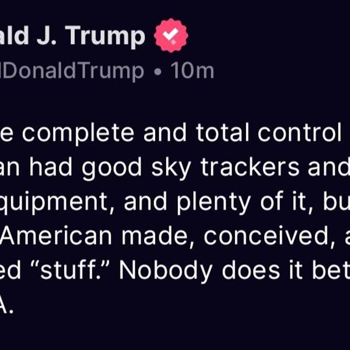Click the word "complete" in the post
Screen dimensions: 350x350
[x=78, y=133]
